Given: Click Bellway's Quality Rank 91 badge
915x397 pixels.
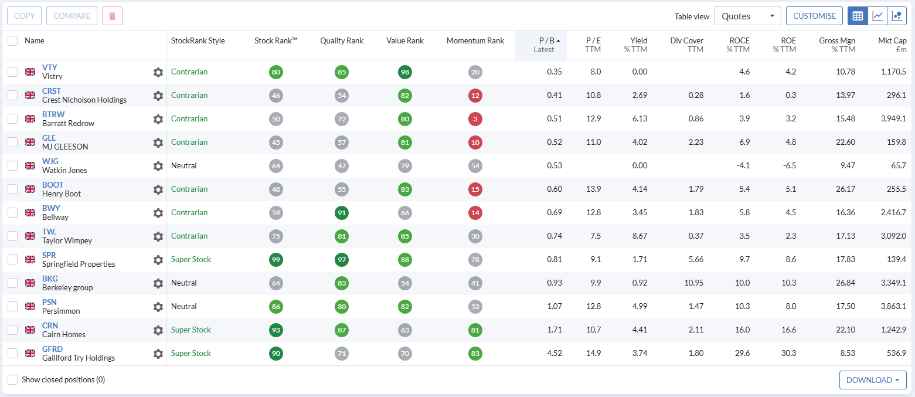Looking at the screenshot, I should pos(342,213).
